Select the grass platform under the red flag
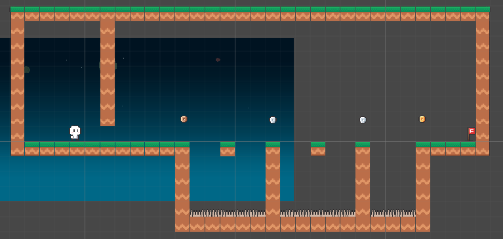 tap(445, 149)
